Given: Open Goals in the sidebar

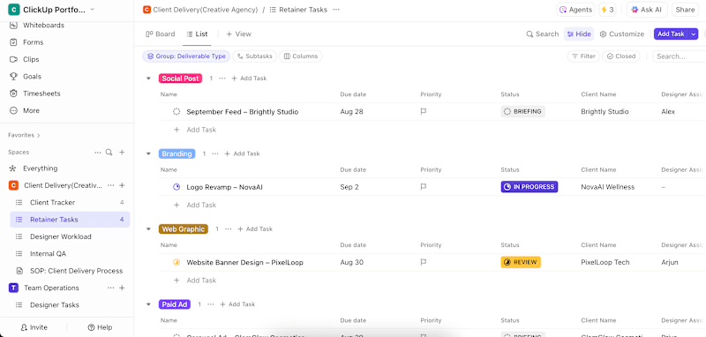Looking at the screenshot, I should pos(26,77).
